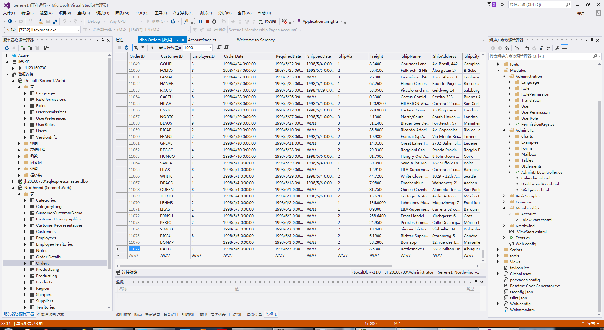Toggle the data grid filter pane button
Screen dimensions: 604x330
pyautogui.click(x=136, y=48)
